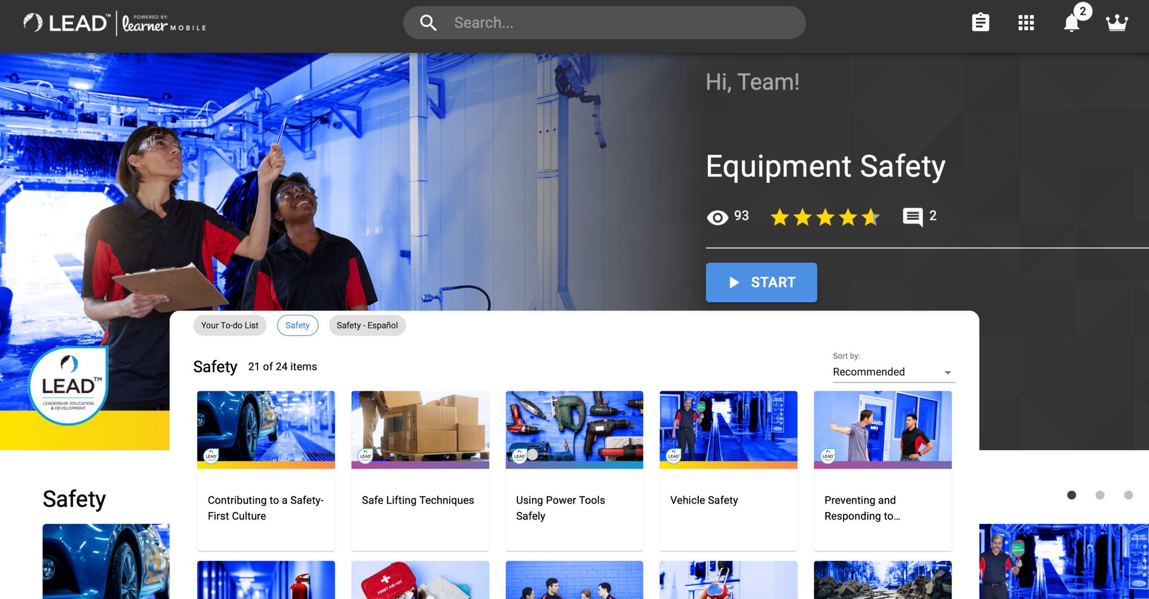Viewport: 1149px width, 599px height.
Task: Click the search magnifier icon
Action: 428,22
